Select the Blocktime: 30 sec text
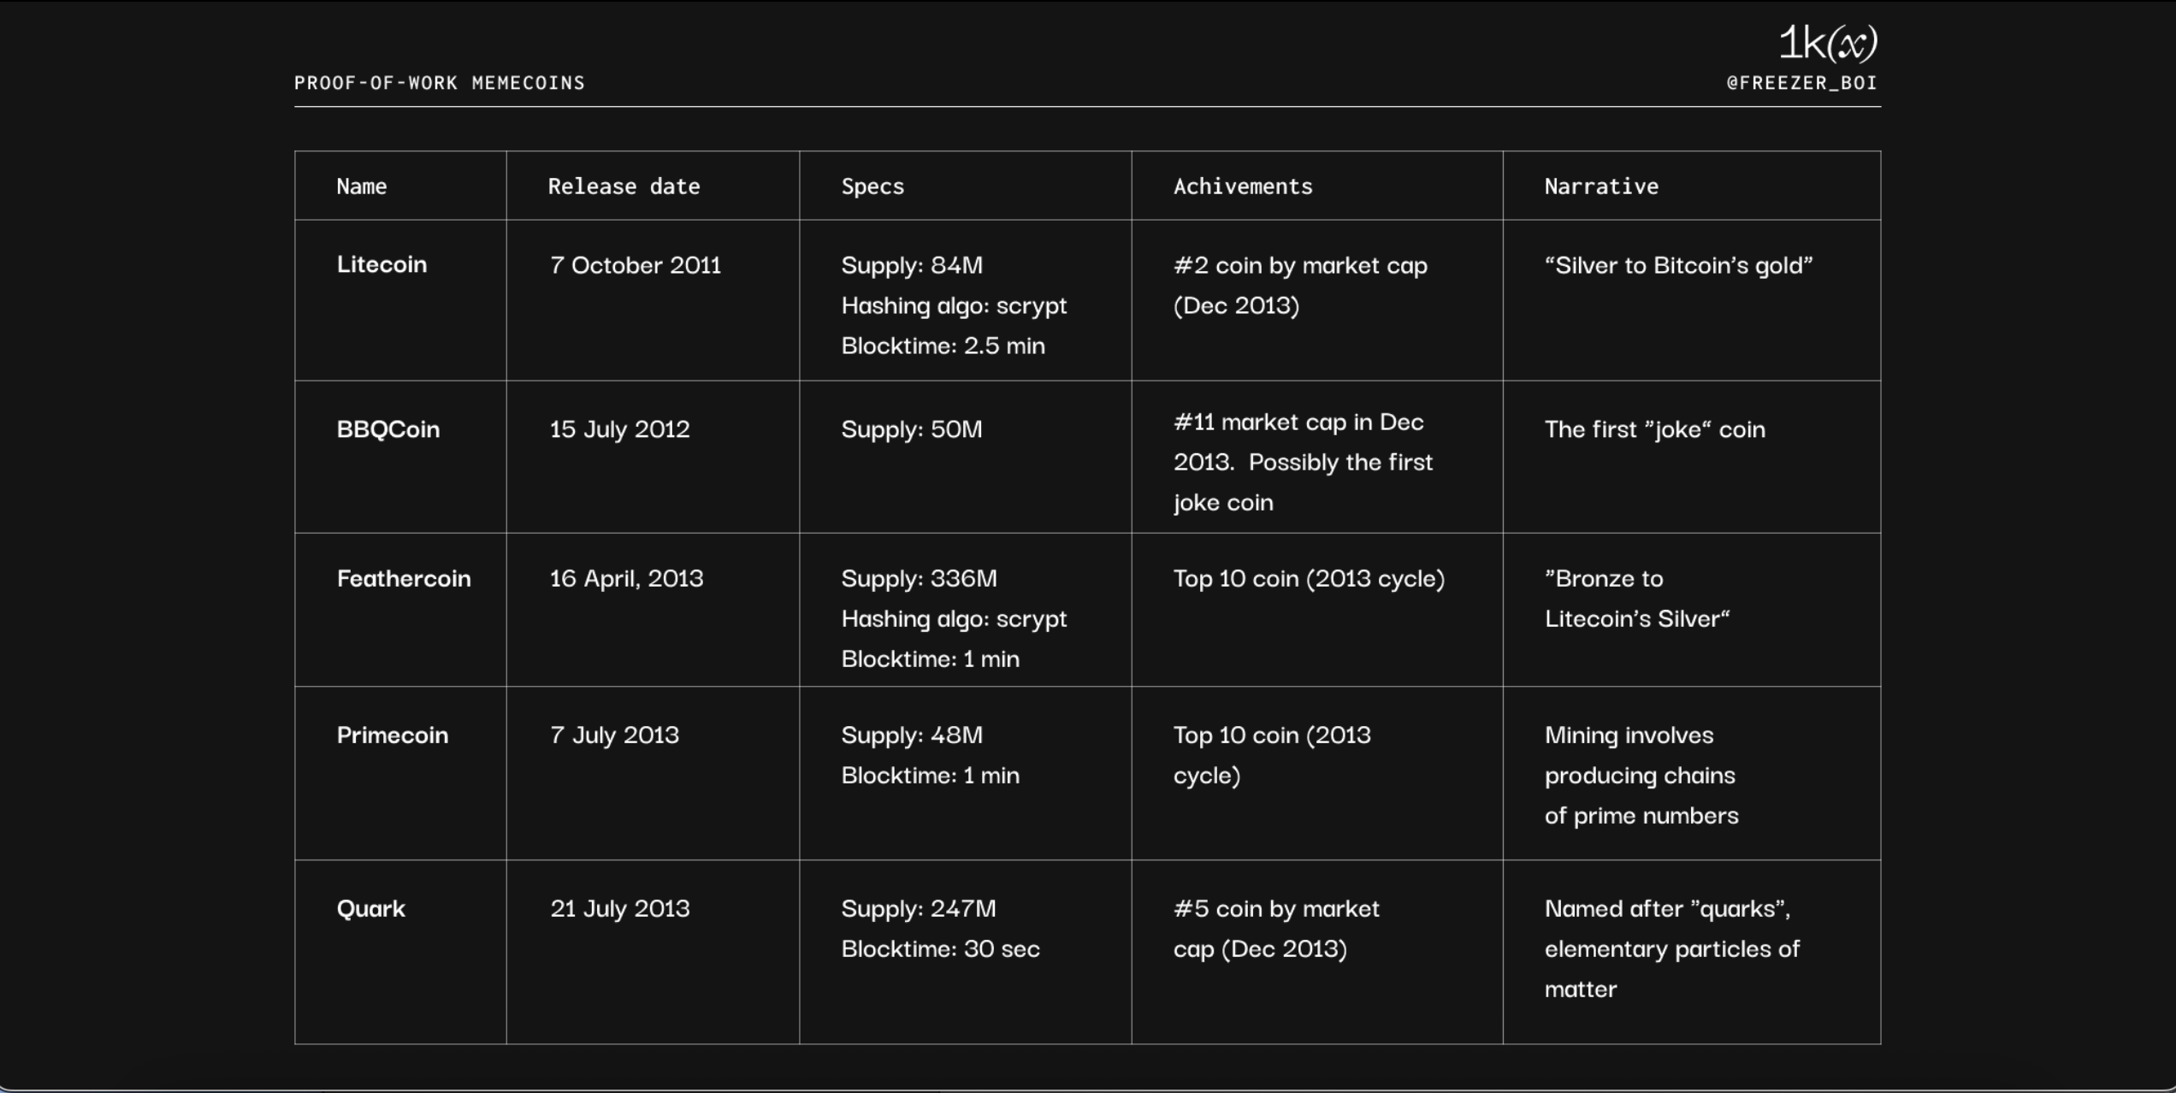The width and height of the screenshot is (2176, 1093). click(x=940, y=948)
